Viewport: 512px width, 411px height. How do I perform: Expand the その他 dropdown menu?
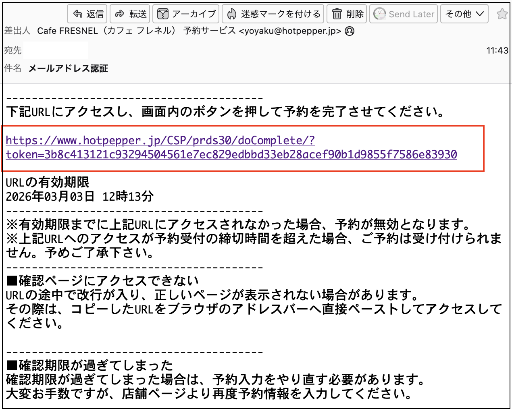tap(464, 14)
